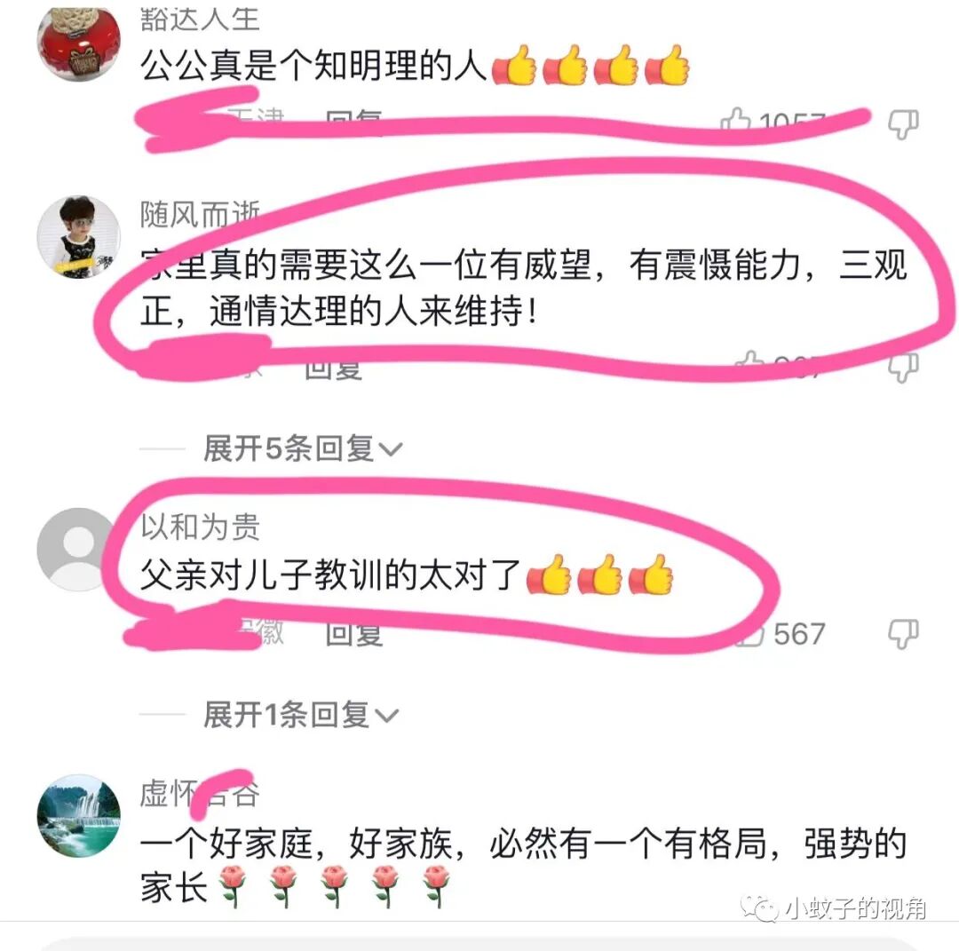
Task: Select the comment text 父亲对儿子教训的太对了
Action: coord(330,575)
